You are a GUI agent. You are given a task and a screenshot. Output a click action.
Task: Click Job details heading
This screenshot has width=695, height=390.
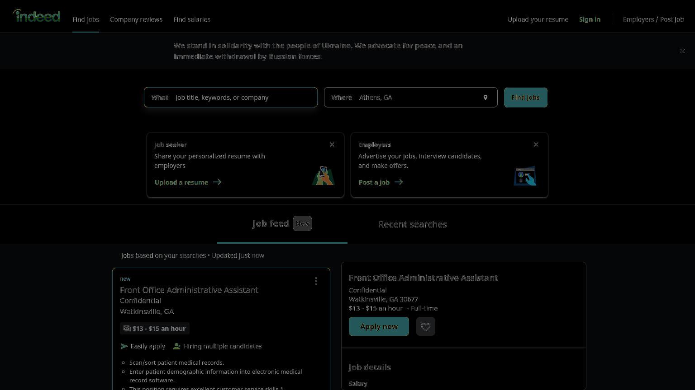click(x=370, y=367)
